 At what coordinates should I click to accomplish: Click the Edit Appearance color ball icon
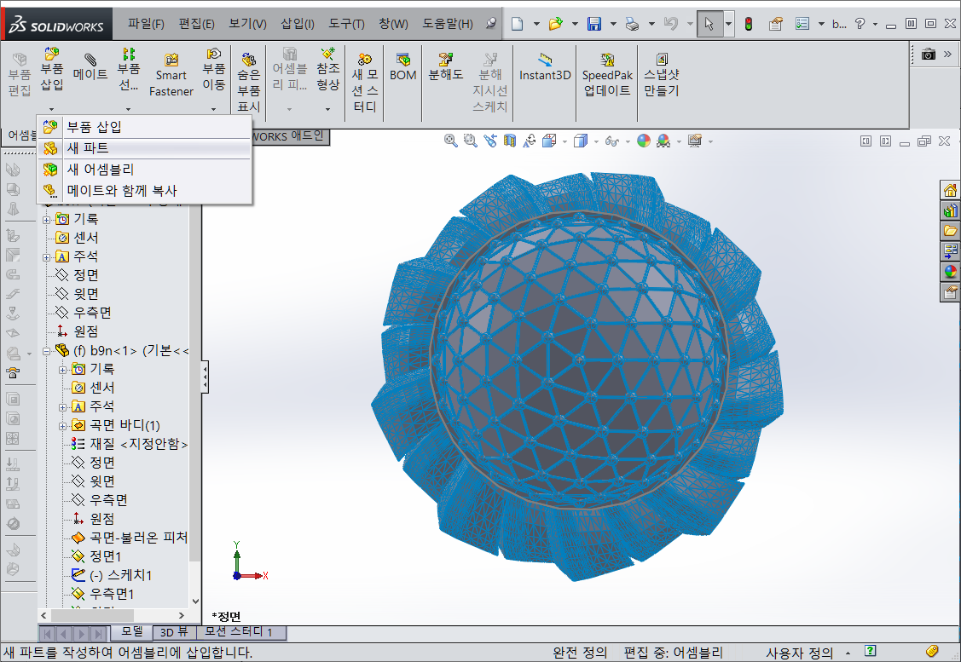tap(644, 141)
